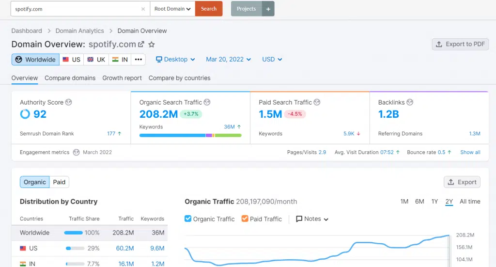This screenshot has width=496, height=267.
Task: Open the Root Domain dropdown
Action: point(172,9)
